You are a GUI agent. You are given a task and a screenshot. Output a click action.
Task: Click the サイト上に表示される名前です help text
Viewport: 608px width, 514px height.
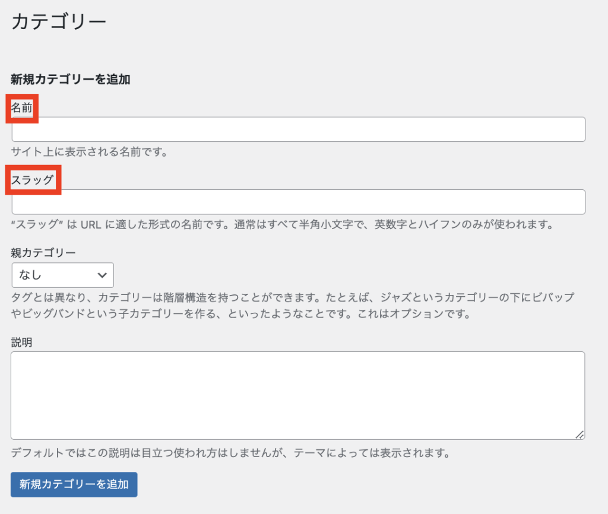click(x=89, y=152)
